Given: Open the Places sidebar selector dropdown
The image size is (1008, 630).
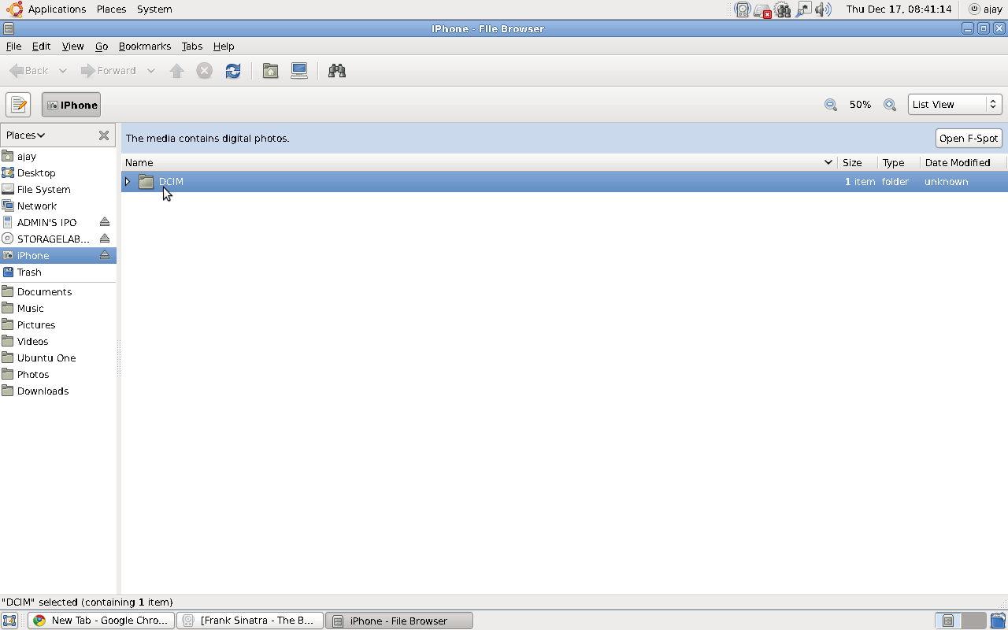Looking at the screenshot, I should click(26, 135).
